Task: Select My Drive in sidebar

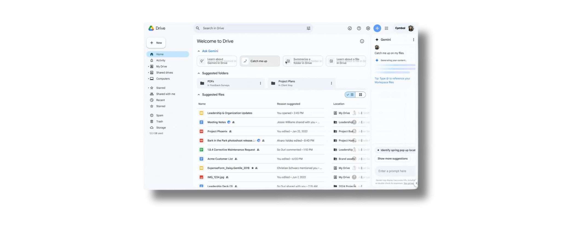Action: pos(161,66)
